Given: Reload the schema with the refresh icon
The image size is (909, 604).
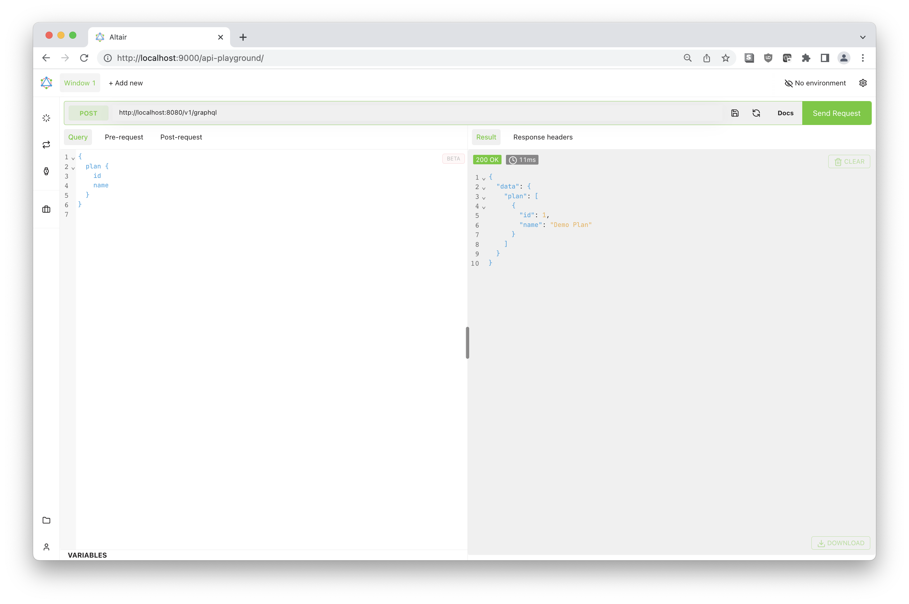Looking at the screenshot, I should 756,113.
